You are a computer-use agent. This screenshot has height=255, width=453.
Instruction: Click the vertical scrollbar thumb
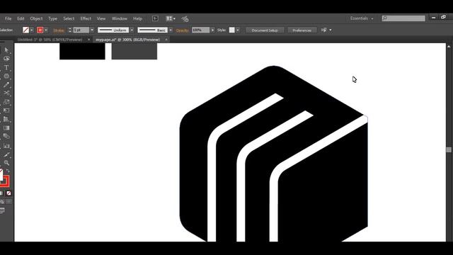pos(449,149)
